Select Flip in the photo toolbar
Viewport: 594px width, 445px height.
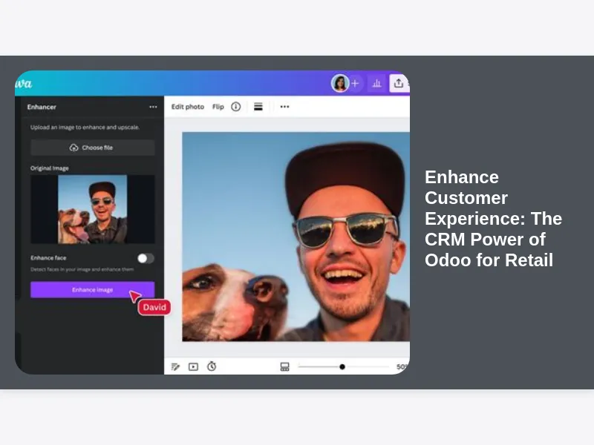[x=218, y=107]
